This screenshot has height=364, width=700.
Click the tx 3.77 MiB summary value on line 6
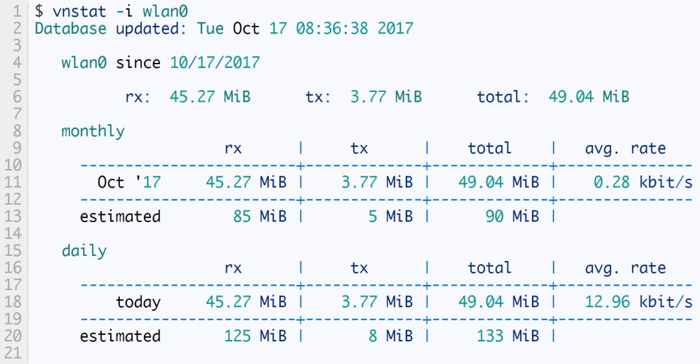pos(386,97)
